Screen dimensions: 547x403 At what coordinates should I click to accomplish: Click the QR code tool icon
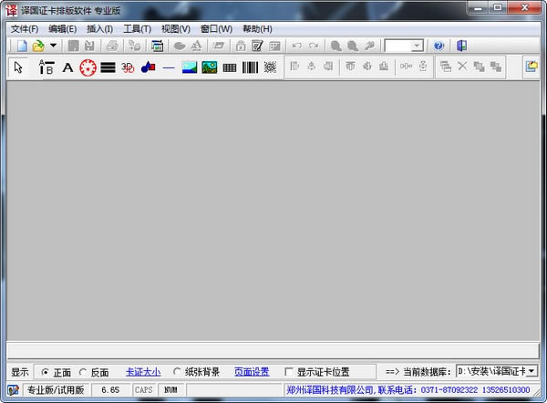270,67
